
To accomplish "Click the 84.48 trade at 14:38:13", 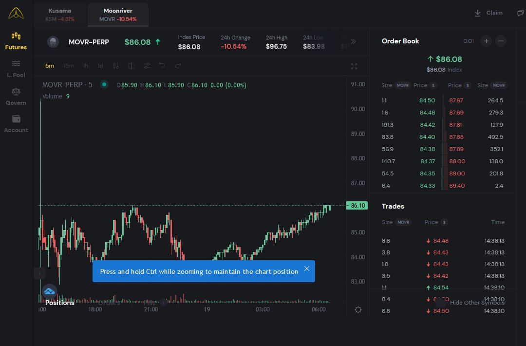I will coord(441,241).
